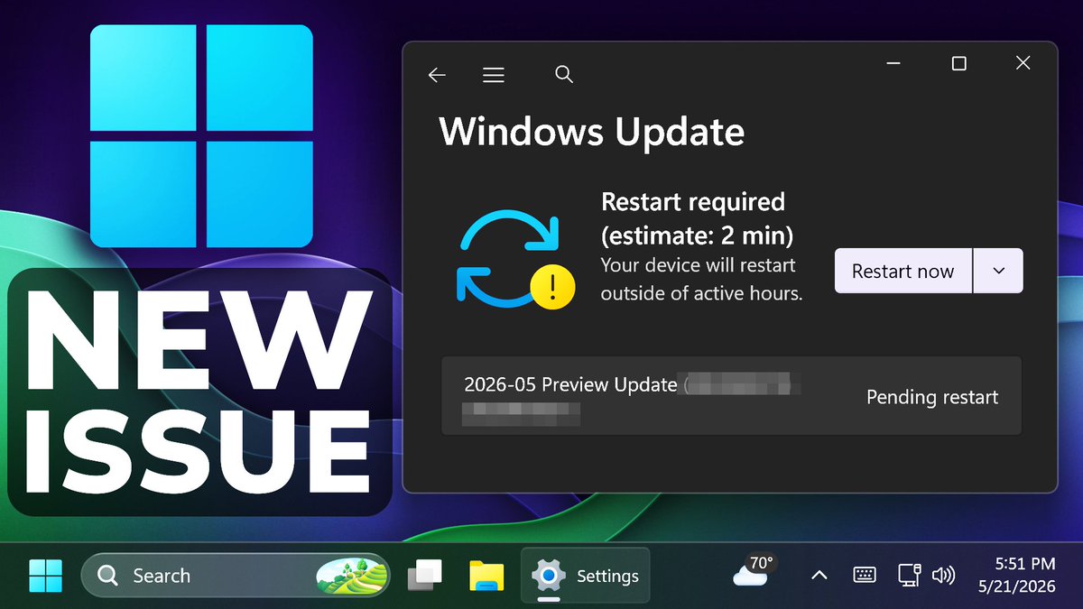Open the weather widget showing 70°
Screen dimensions: 1083x609
point(755,571)
